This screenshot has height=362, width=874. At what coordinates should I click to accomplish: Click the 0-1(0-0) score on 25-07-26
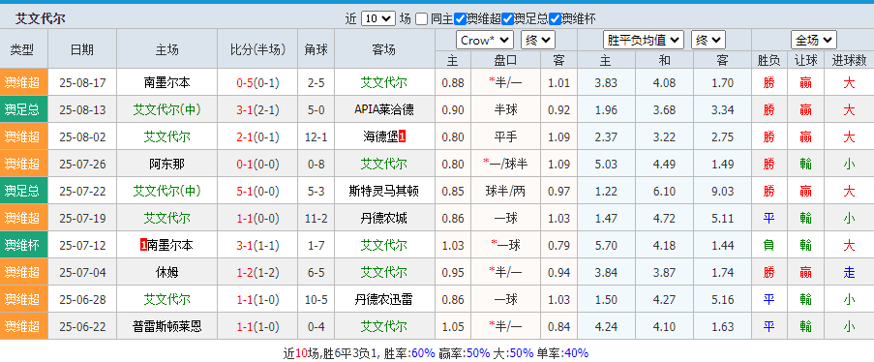pyautogui.click(x=257, y=164)
